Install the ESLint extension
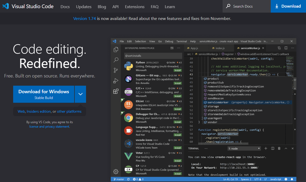This screenshot has height=182, width=306. click(178, 108)
